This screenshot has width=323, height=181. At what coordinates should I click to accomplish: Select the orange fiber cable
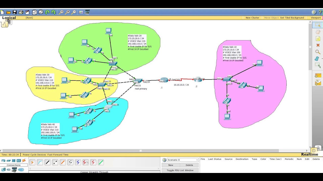click(63, 162)
